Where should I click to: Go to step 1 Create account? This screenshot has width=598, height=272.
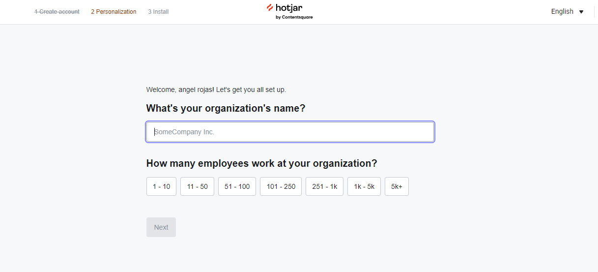(57, 12)
